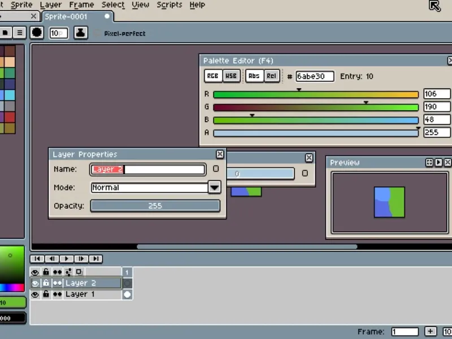
Task: Click the Layer 1 frame 1 cel
Action: pyautogui.click(x=127, y=294)
